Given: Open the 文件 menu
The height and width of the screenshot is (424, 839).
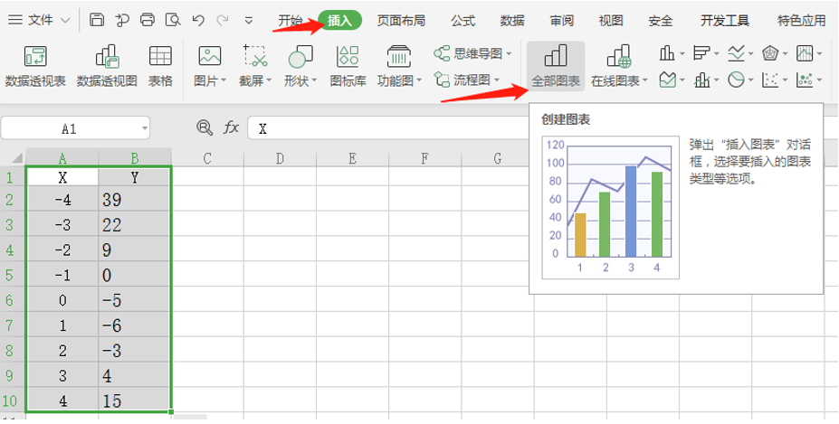Looking at the screenshot, I should tap(39, 21).
